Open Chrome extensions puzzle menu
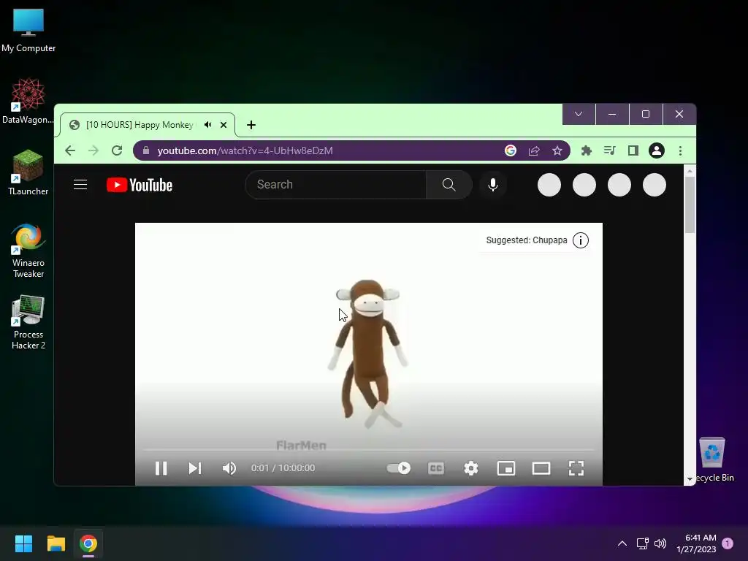 [x=587, y=150]
